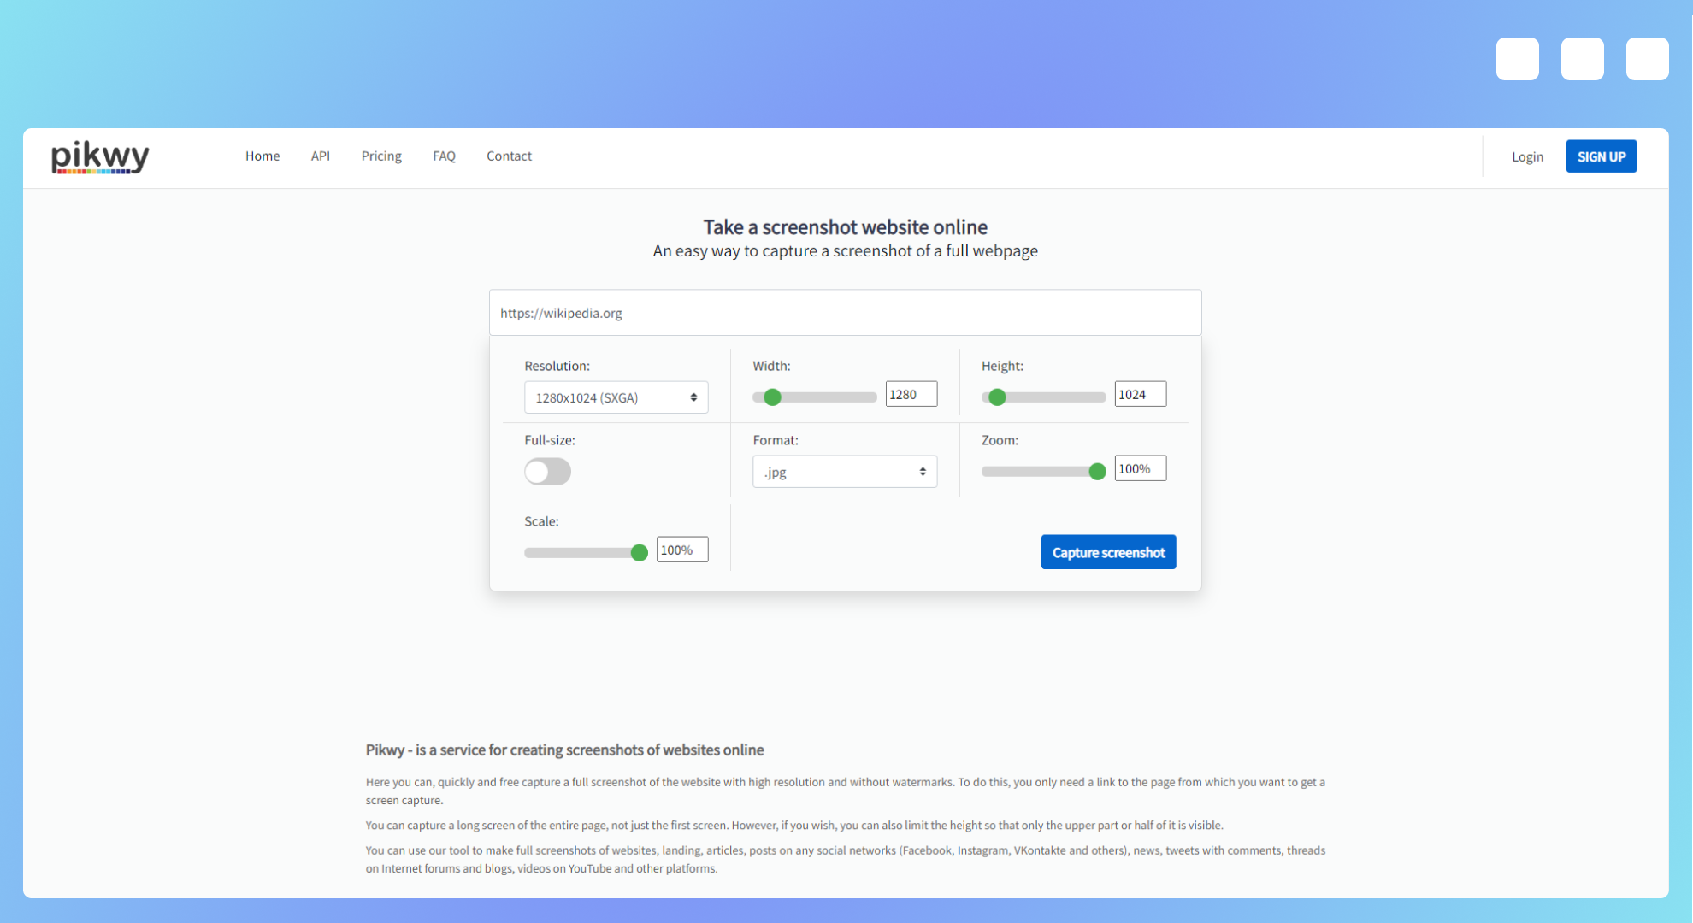
Task: Toggle the Full-size switch
Action: [547, 472]
